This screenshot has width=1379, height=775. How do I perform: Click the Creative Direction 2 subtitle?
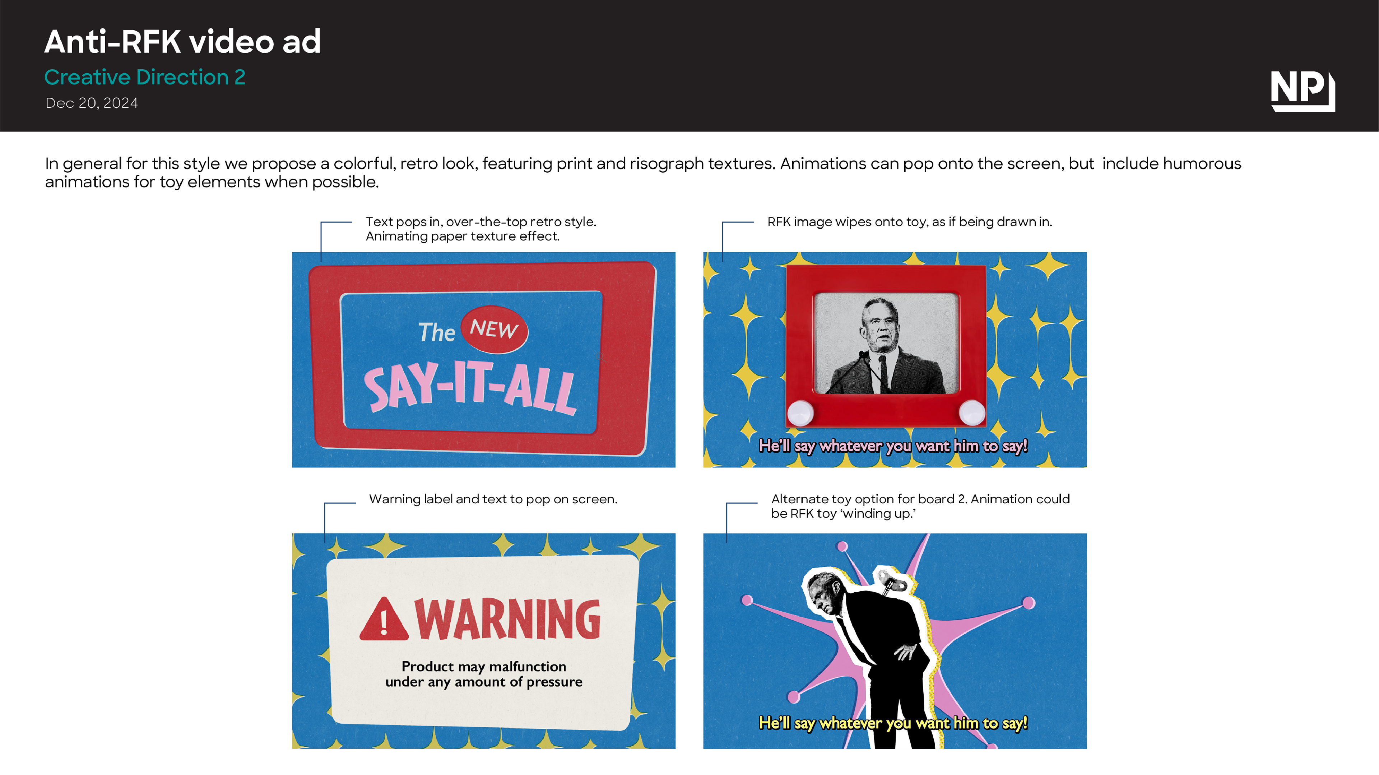[144, 78]
